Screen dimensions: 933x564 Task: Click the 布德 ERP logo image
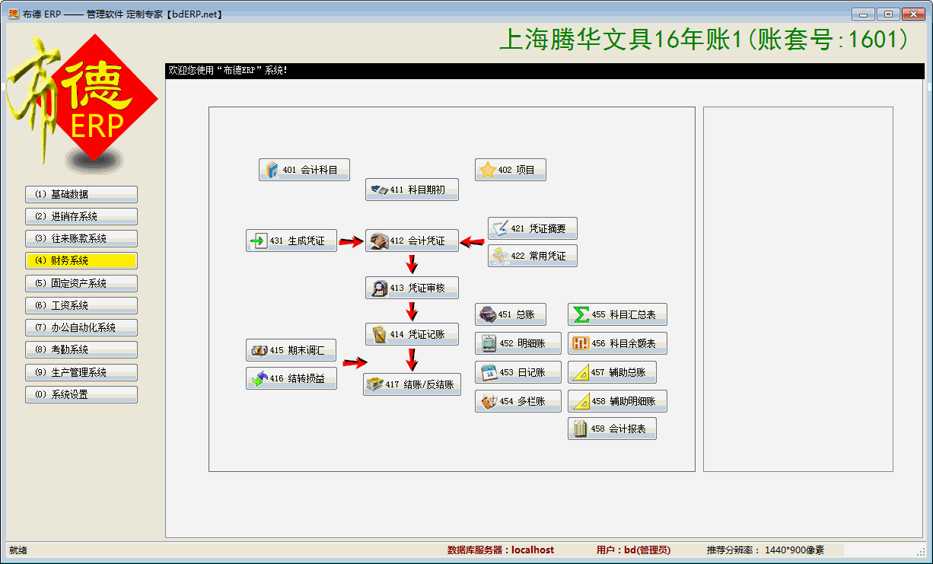(x=81, y=104)
